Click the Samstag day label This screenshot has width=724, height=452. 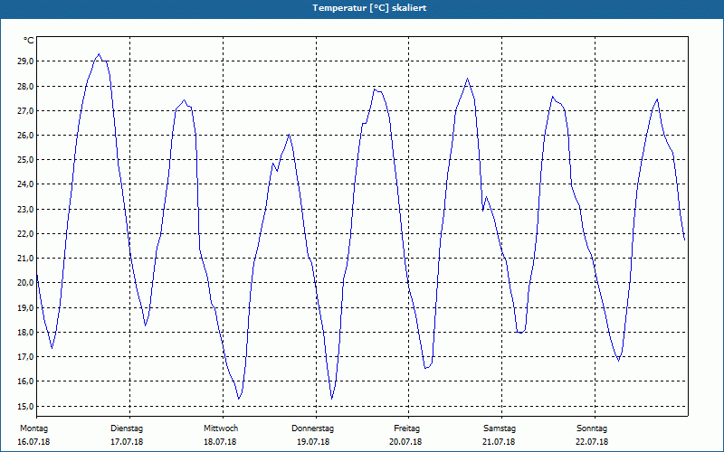pyautogui.click(x=500, y=428)
